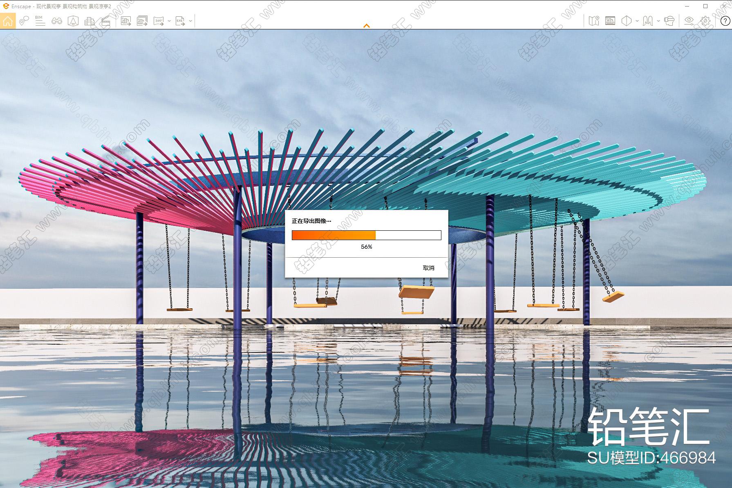
Task: Open General Settings gear icon
Action: tap(705, 21)
